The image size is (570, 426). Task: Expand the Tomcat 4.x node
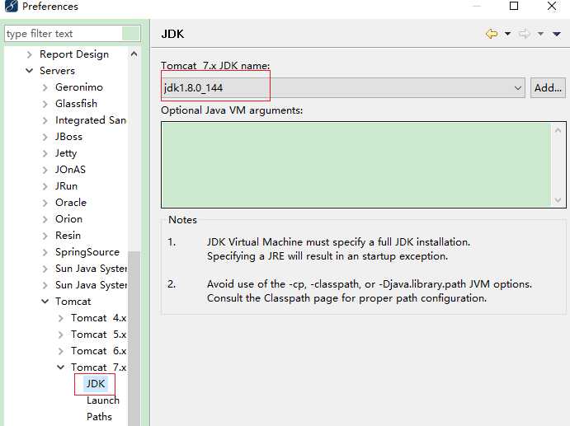coord(61,318)
